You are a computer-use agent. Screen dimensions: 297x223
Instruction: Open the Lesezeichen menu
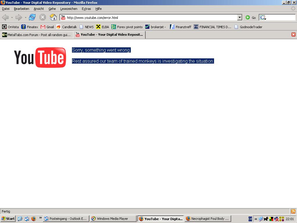69,9
